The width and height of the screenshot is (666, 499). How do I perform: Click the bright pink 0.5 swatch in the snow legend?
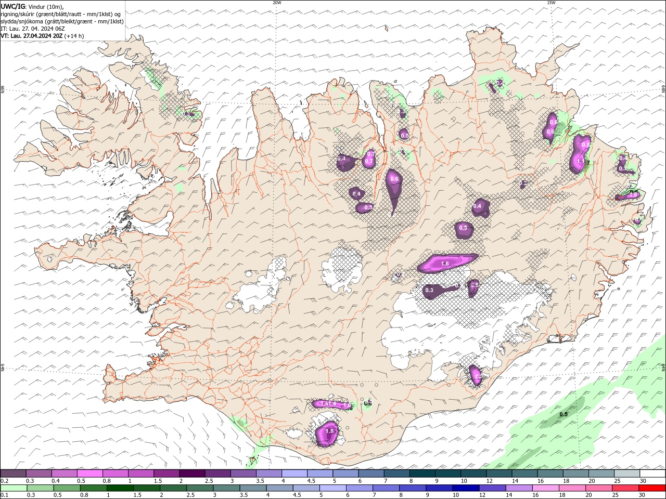coord(90,474)
